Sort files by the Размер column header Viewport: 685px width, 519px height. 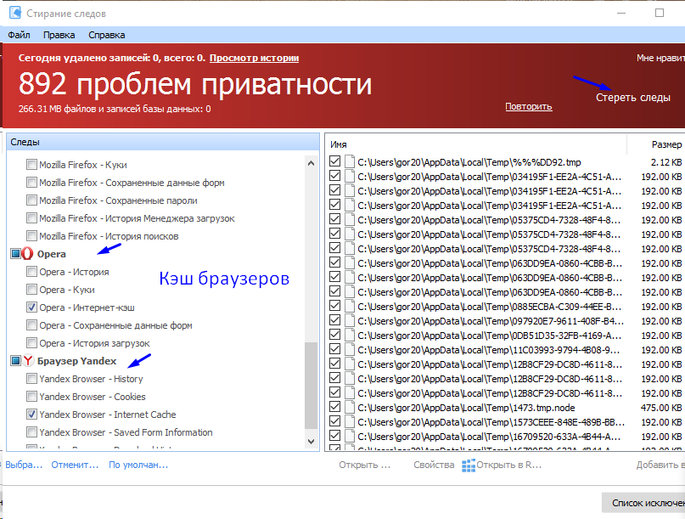665,144
